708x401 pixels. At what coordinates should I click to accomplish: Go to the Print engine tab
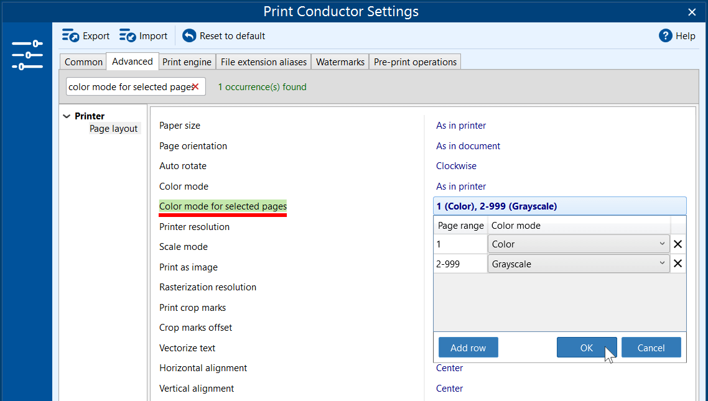(187, 62)
